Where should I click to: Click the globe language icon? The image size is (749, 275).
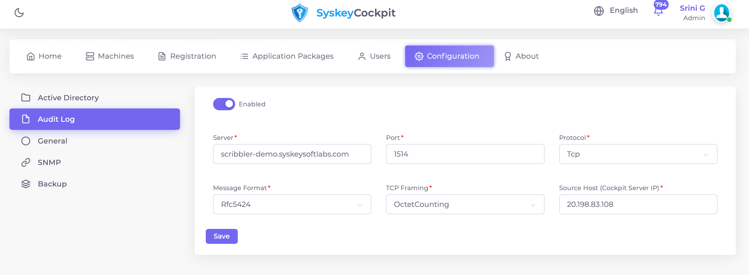[599, 11]
